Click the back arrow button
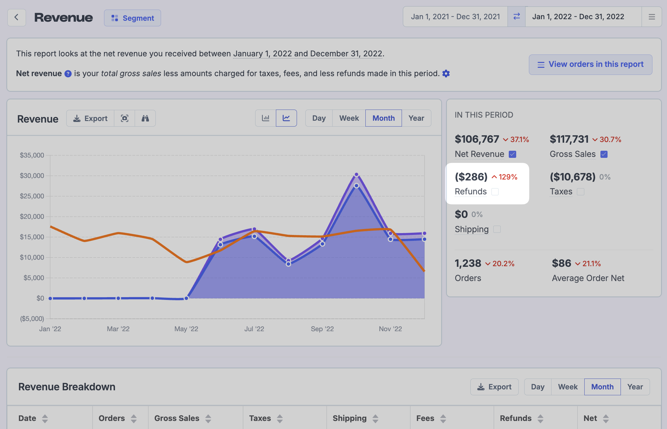Image resolution: width=667 pixels, height=429 pixels. [16, 17]
